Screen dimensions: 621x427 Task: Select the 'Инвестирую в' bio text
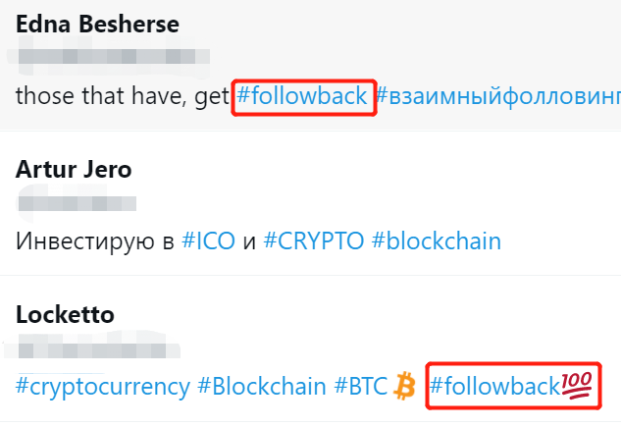coord(95,241)
